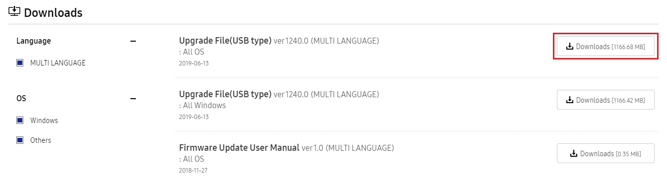667x183 pixels.
Task: Toggle the Windows OS checkbox
Action: point(20,121)
